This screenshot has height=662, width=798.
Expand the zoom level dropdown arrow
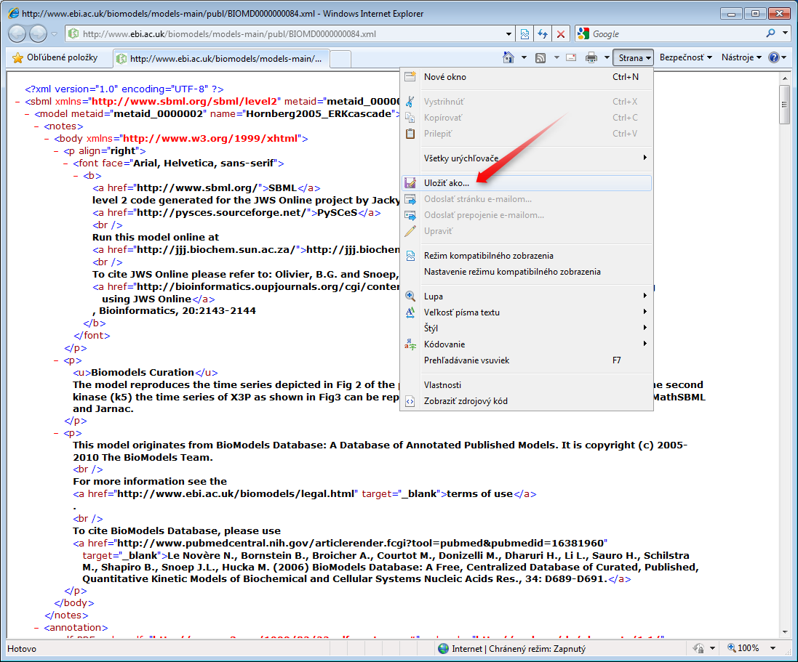773,648
